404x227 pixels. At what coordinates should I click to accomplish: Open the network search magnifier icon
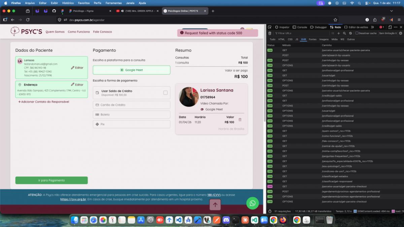click(344, 33)
